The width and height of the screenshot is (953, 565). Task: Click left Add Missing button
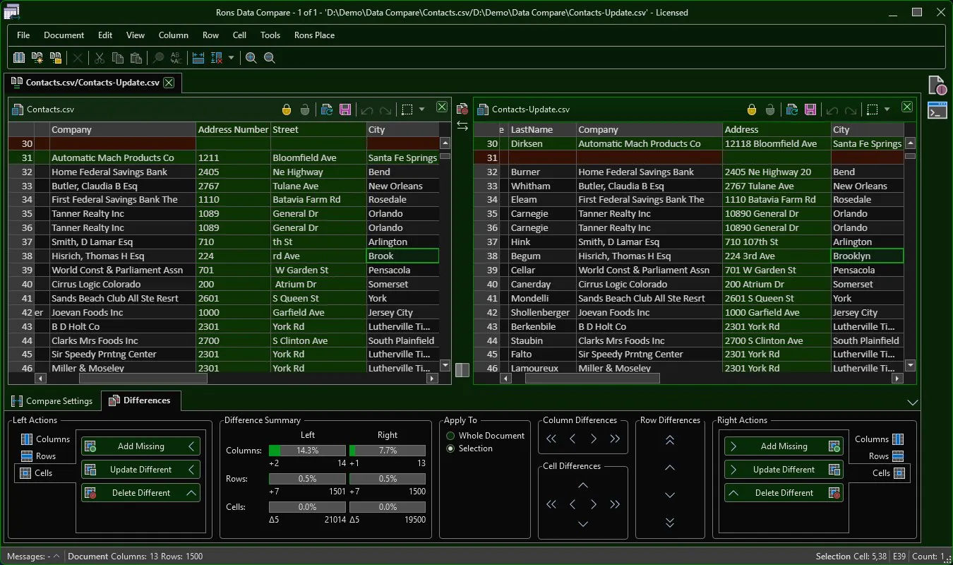[x=140, y=446]
